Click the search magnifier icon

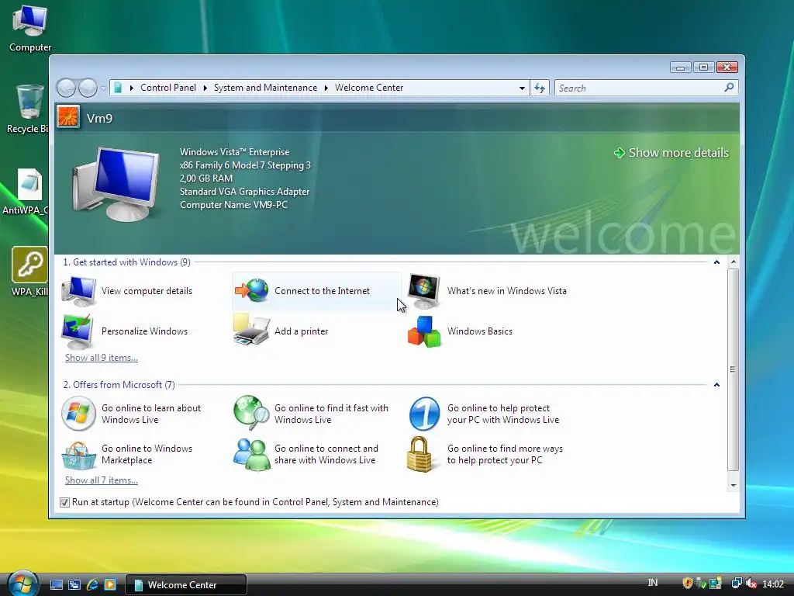pyautogui.click(x=729, y=88)
